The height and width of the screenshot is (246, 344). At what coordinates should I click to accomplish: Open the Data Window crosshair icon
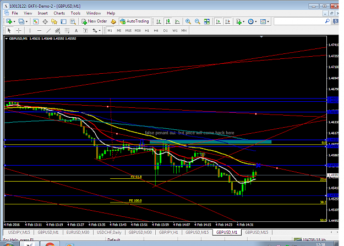click(x=45, y=21)
